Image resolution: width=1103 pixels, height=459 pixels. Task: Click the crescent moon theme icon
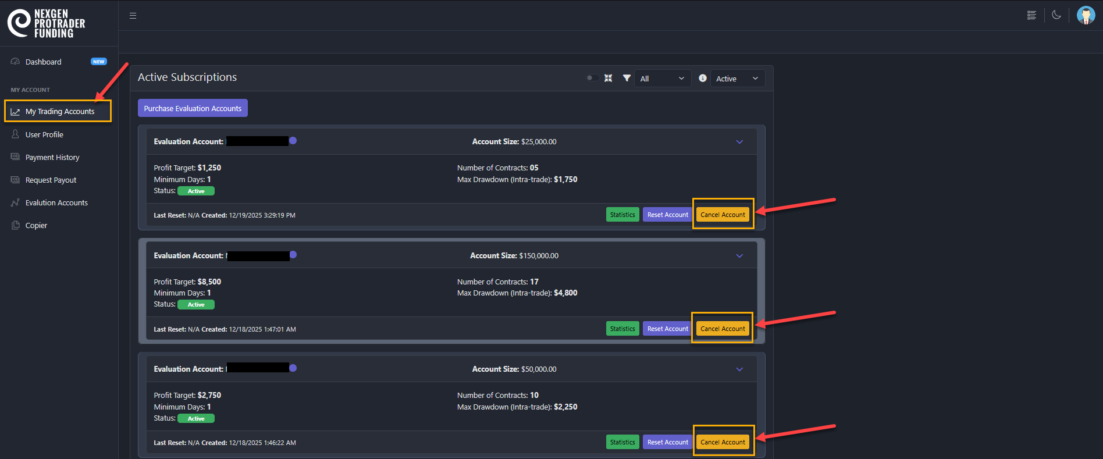click(1056, 15)
